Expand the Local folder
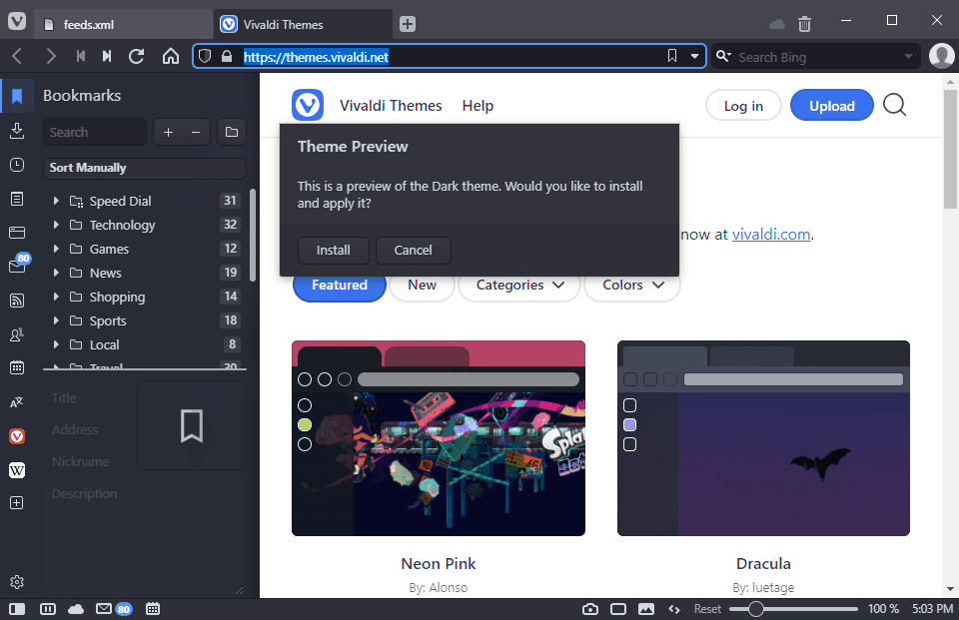The width and height of the screenshot is (959, 620). (56, 344)
